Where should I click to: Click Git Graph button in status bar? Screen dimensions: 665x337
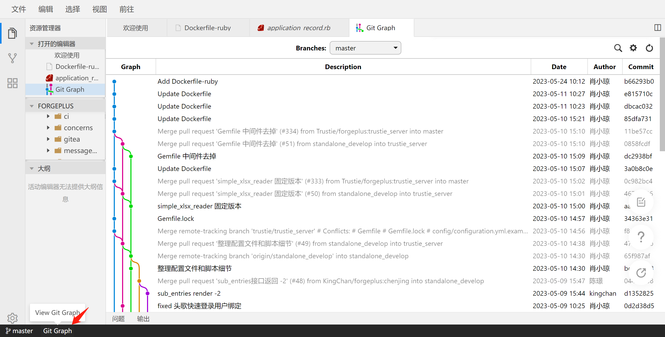(x=57, y=331)
